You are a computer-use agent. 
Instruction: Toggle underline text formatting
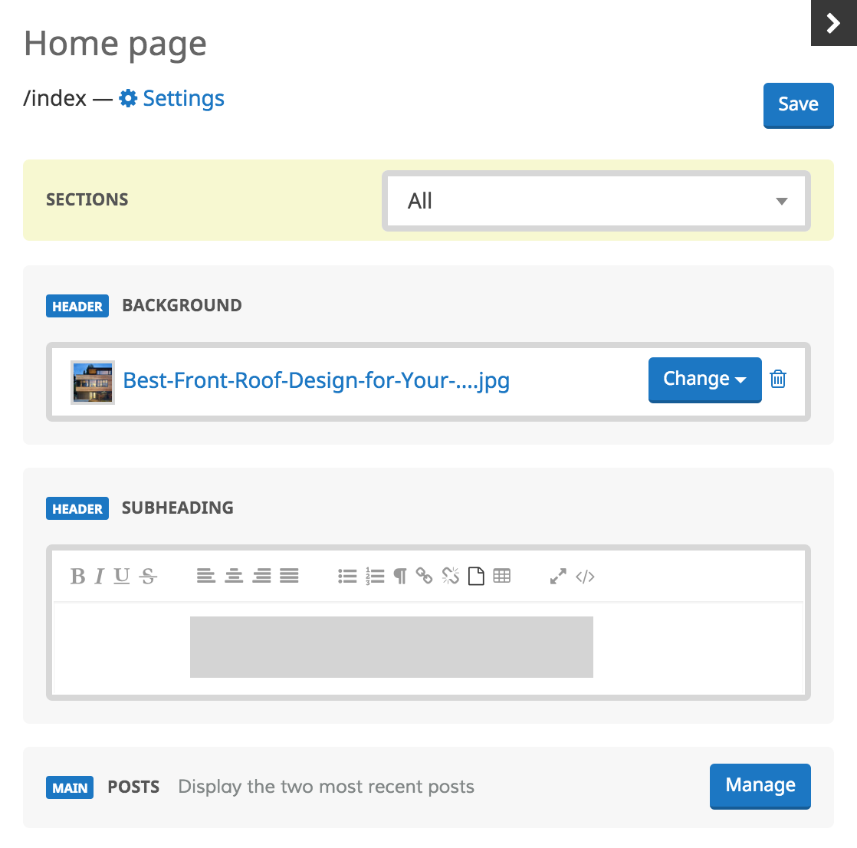(x=122, y=577)
